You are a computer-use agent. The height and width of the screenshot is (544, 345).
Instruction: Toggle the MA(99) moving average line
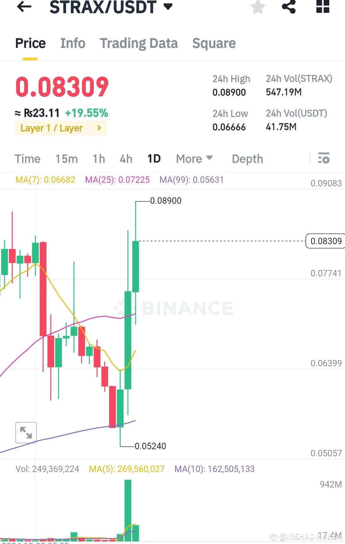(191, 180)
